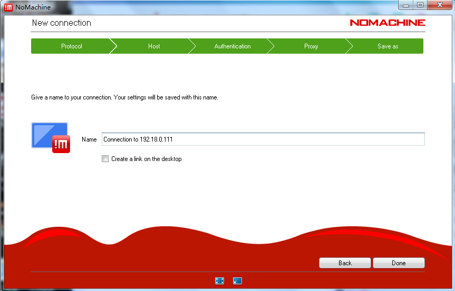Close the NoMachine window
455x291 pixels.
click(440, 5)
